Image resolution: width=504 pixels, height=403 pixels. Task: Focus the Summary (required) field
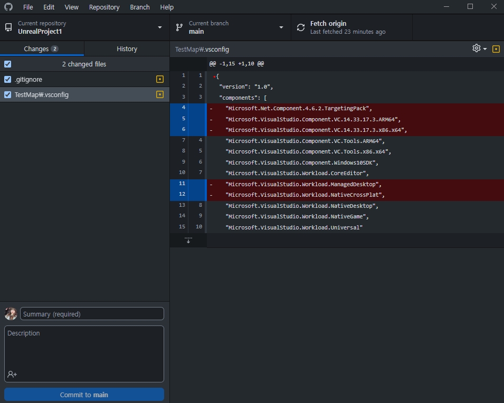point(92,314)
